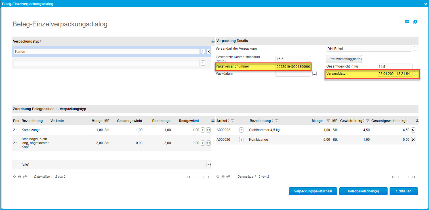The image size is (429, 210).
Task: Refresh the right Artikel table
Action: [218, 177]
